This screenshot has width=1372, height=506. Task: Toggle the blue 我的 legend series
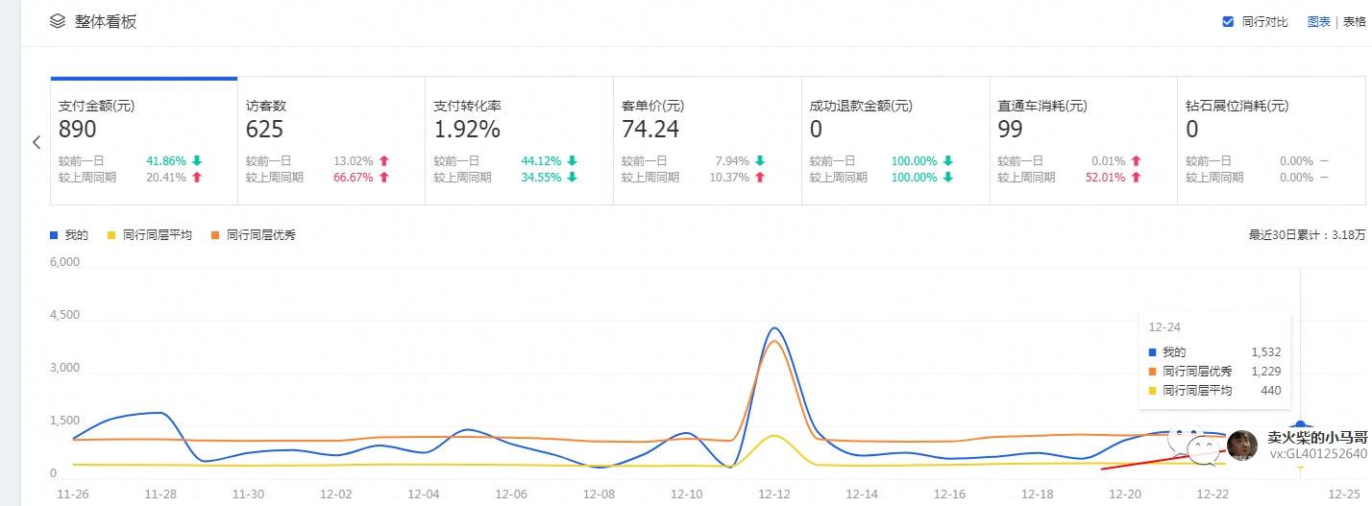[x=69, y=234]
